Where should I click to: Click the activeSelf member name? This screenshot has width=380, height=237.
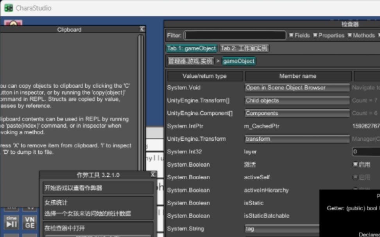click(x=257, y=177)
